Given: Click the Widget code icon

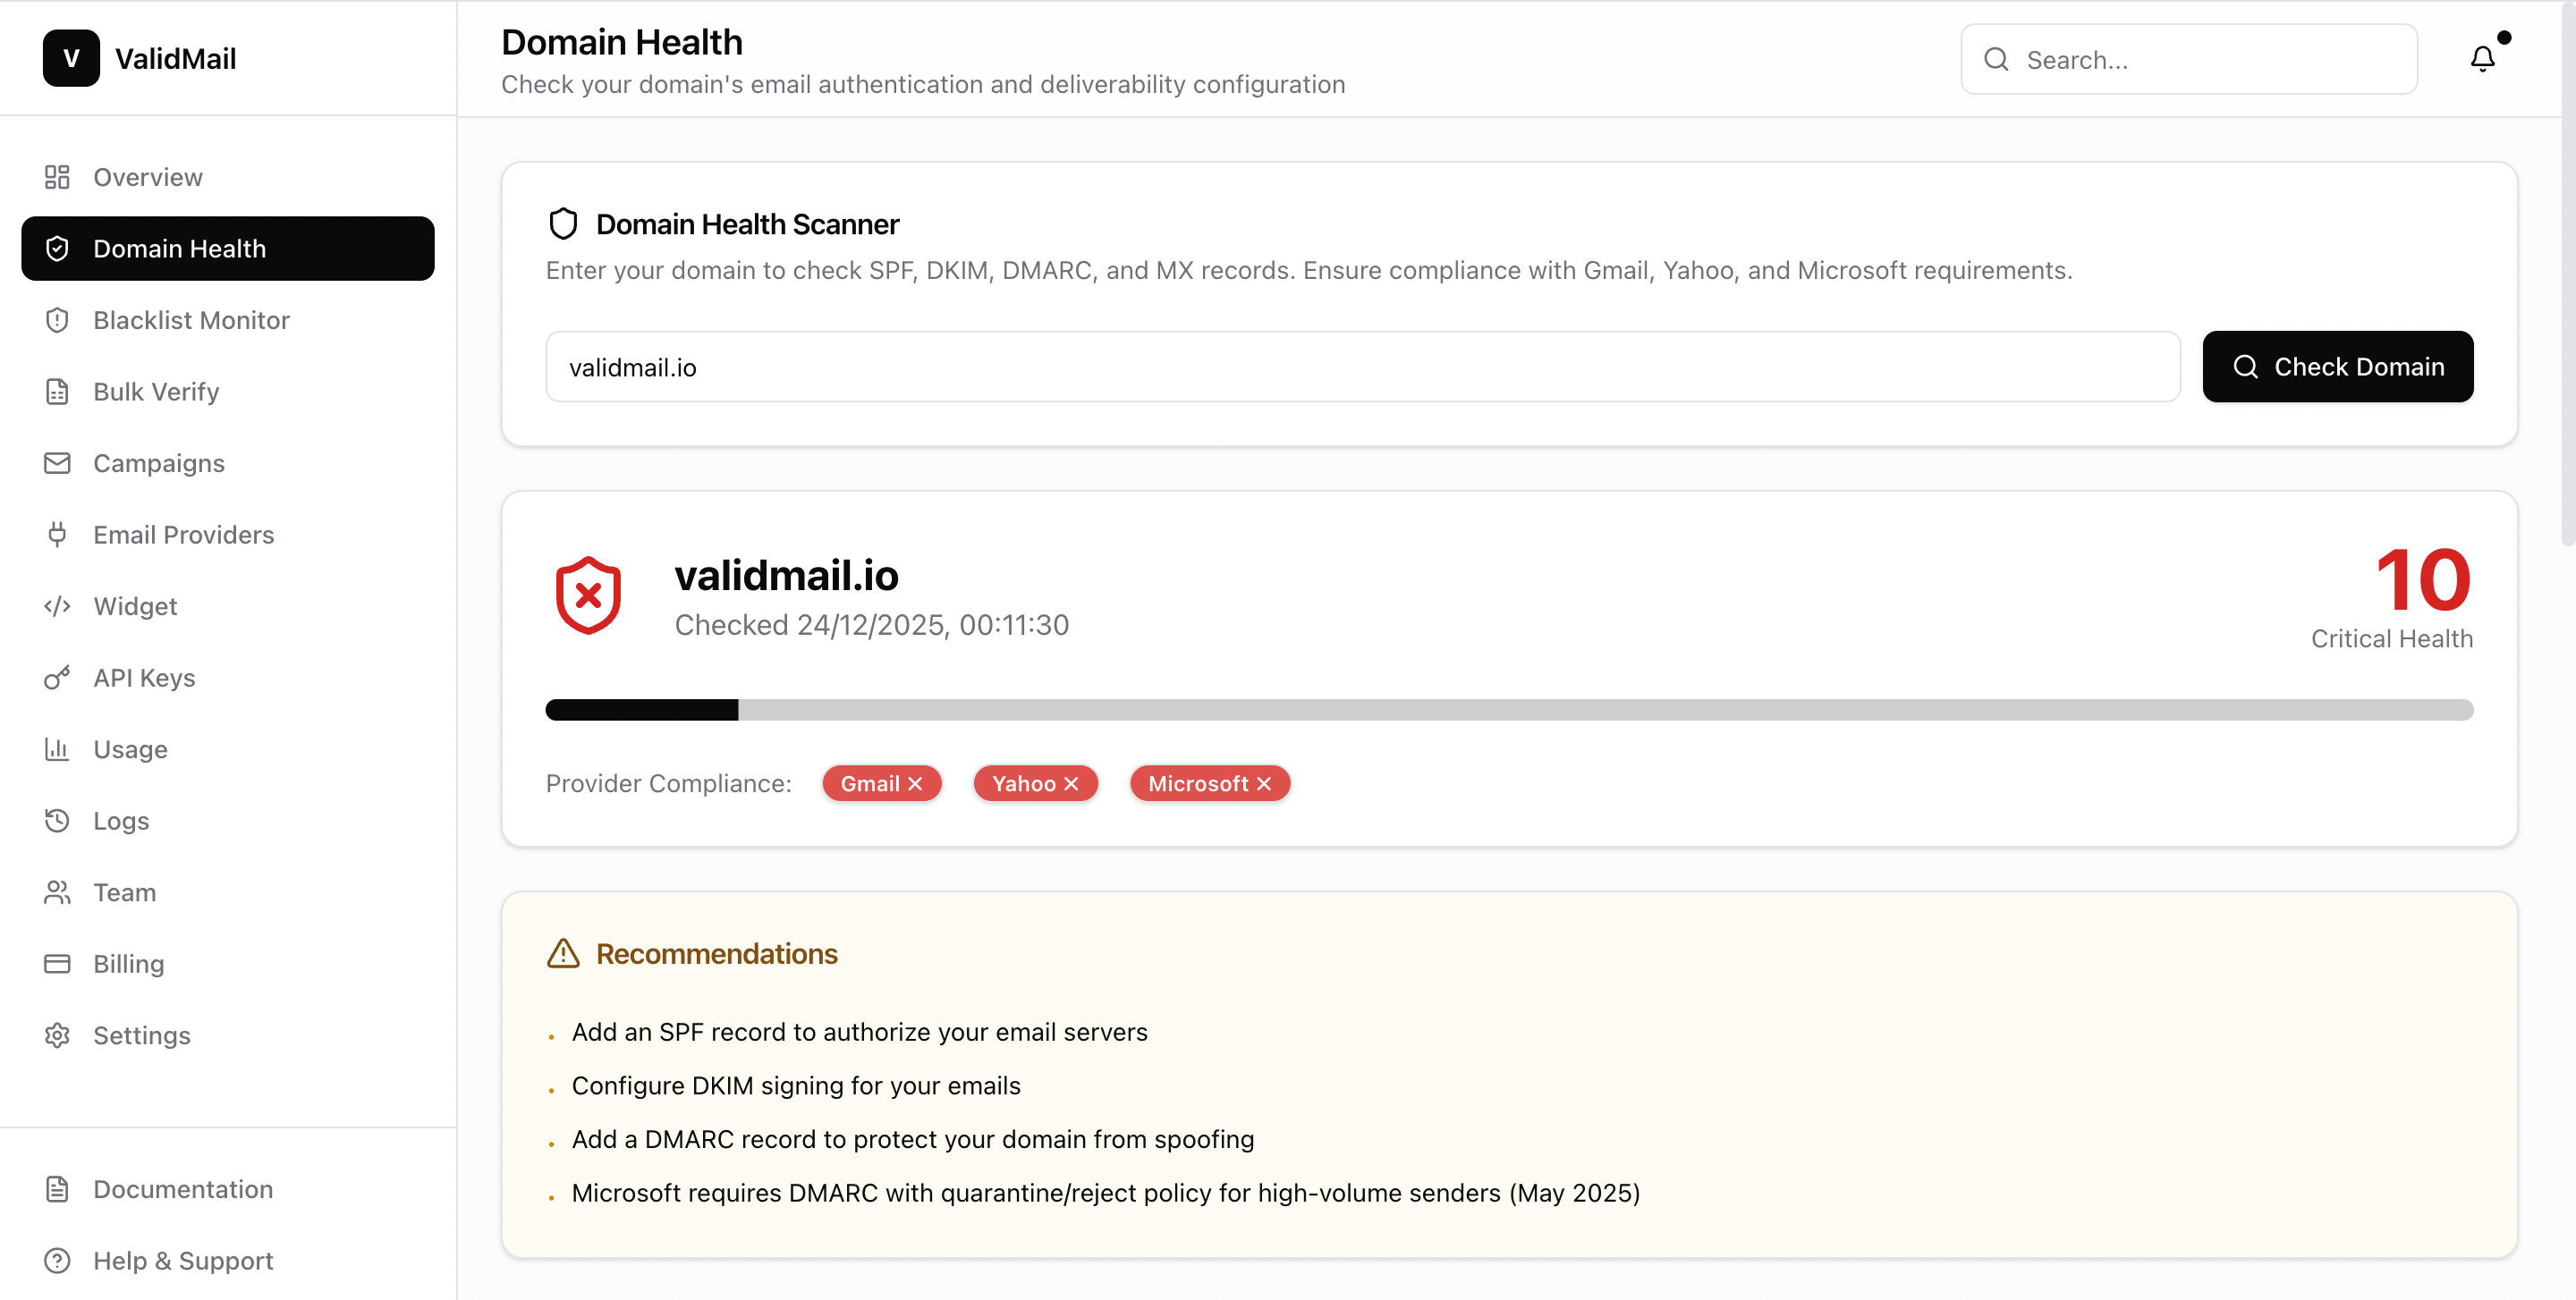Looking at the screenshot, I should [x=57, y=605].
